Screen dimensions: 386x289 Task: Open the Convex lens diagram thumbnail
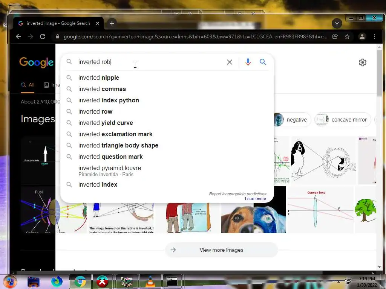[320, 210]
